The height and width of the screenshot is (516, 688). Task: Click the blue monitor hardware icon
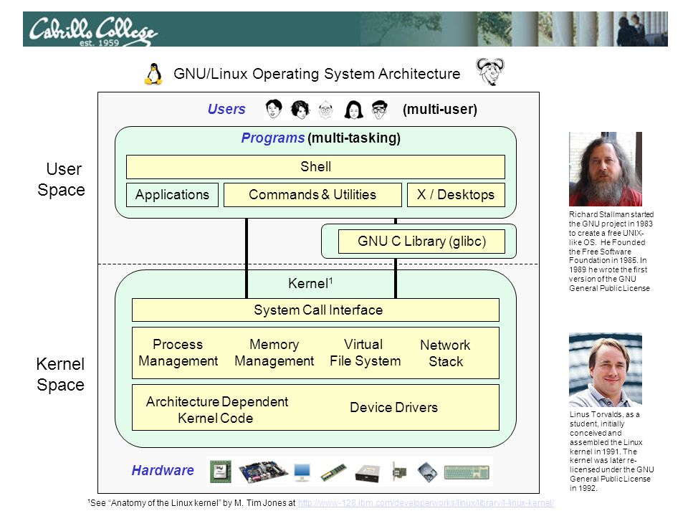tap(302, 472)
